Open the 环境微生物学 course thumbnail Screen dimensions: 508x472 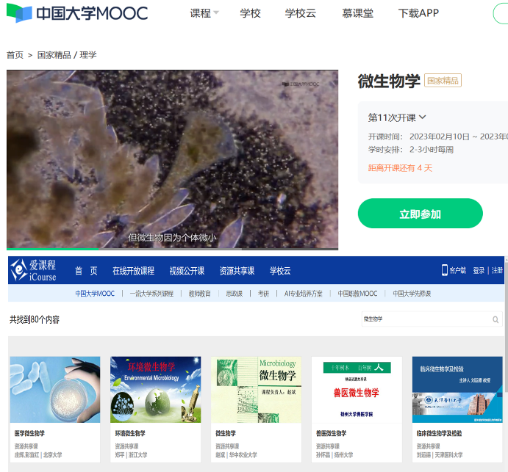click(x=155, y=389)
